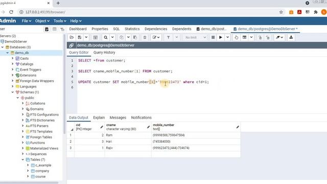This screenshot has height=184, width=327.
Task: Open the Find options dropdown arrow
Action: (112, 37)
